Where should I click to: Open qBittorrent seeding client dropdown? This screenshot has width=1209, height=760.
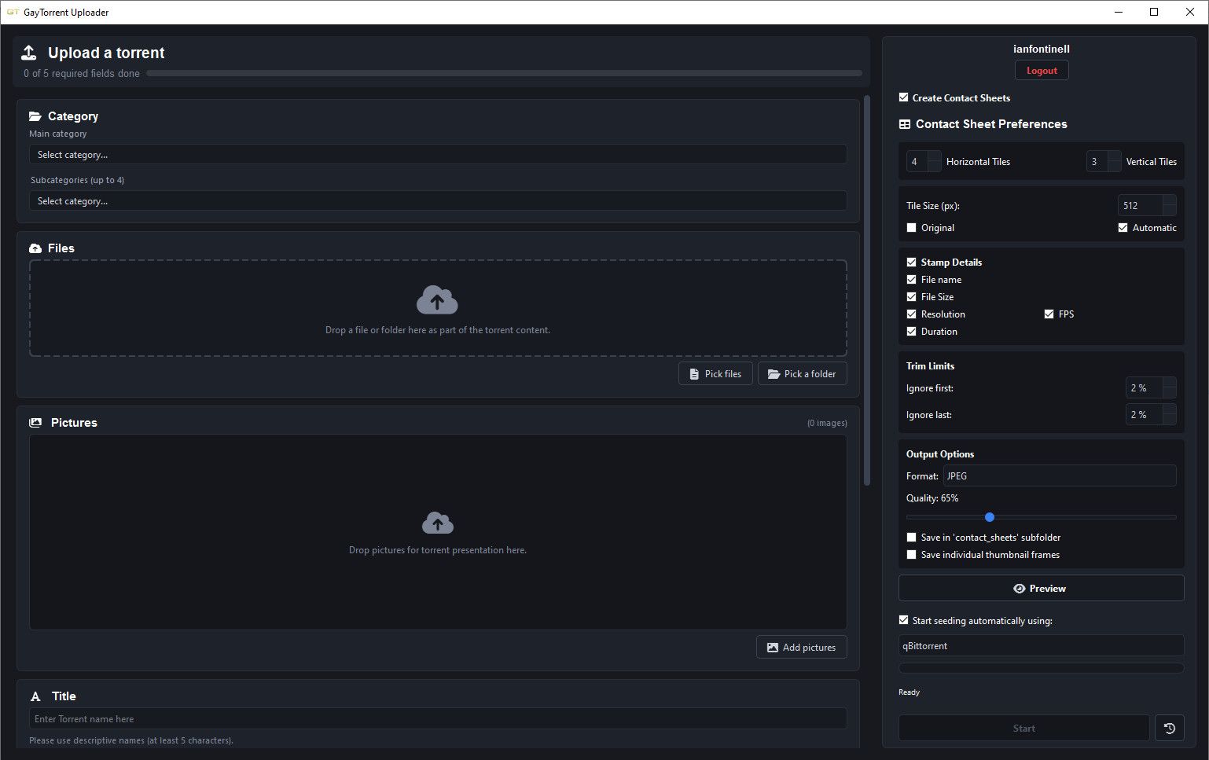1042,646
